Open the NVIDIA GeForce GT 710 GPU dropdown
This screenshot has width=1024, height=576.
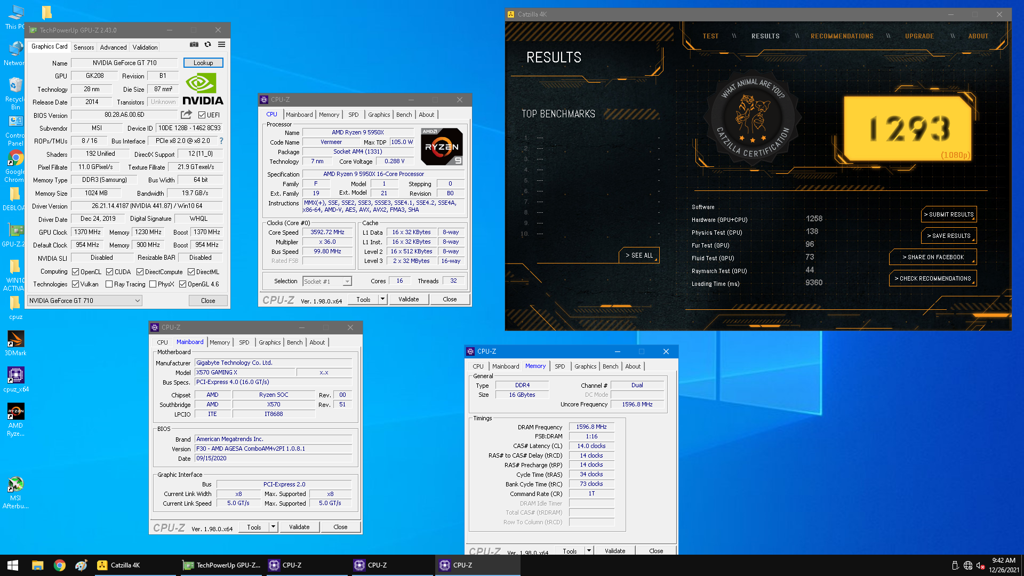pyautogui.click(x=85, y=301)
